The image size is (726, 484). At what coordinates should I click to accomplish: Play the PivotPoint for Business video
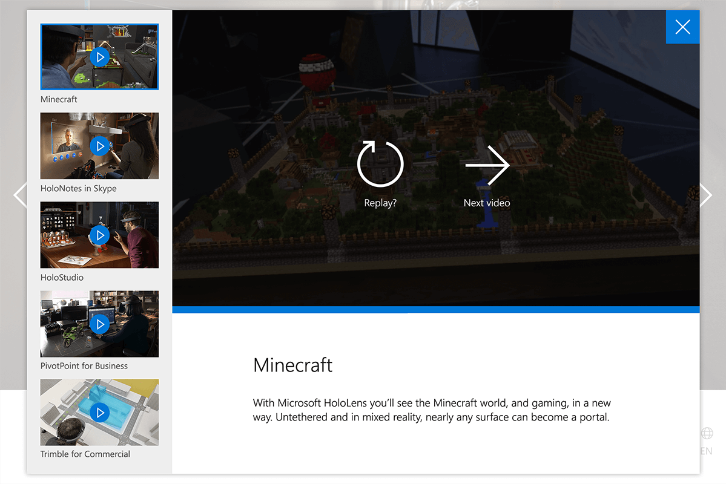(x=99, y=324)
